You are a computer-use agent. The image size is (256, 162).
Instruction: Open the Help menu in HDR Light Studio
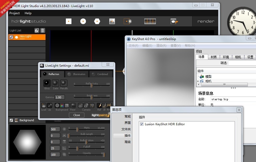pyautogui.click(x=28, y=13)
